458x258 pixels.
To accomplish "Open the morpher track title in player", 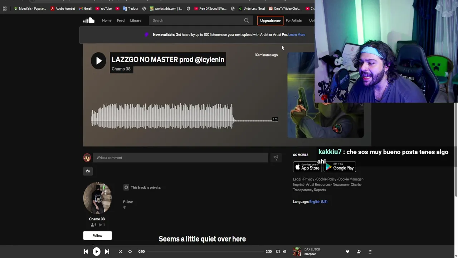I will click(310, 254).
